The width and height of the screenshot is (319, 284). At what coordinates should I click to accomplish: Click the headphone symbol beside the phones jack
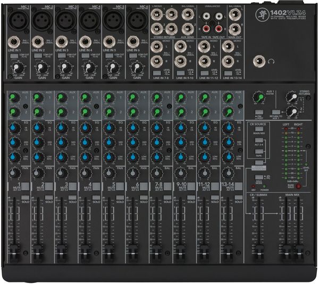(272, 61)
